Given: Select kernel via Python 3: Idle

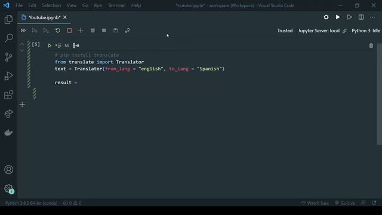Looking at the screenshot, I should pyautogui.click(x=366, y=30).
